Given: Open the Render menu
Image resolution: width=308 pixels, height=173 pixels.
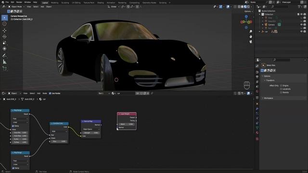Looking at the screenshot, I should pyautogui.click(x=19, y=2).
